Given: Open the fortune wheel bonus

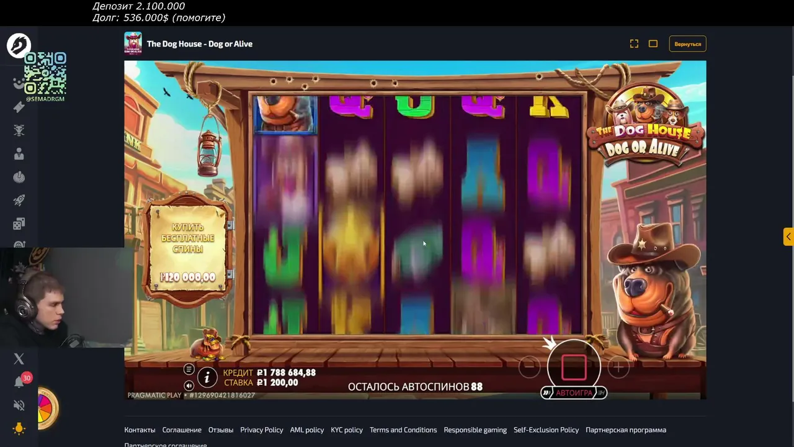Looking at the screenshot, I should tap(47, 409).
